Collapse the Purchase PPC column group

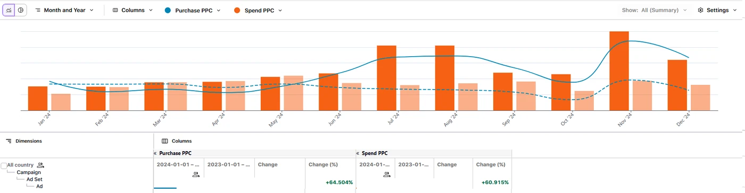click(x=155, y=153)
